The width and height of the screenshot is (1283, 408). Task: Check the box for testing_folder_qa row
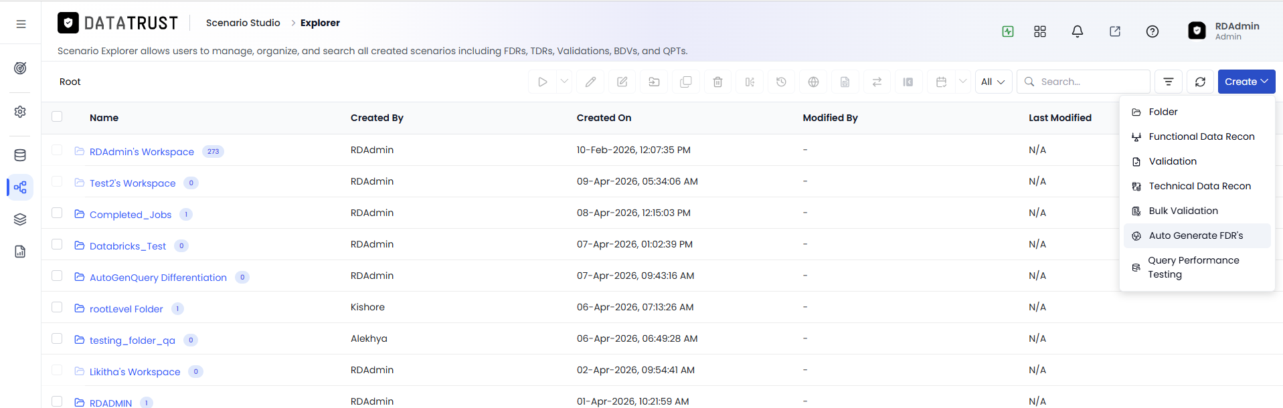[57, 338]
